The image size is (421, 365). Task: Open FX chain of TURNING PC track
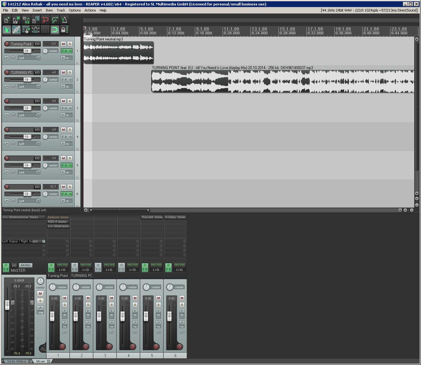[x=64, y=80]
